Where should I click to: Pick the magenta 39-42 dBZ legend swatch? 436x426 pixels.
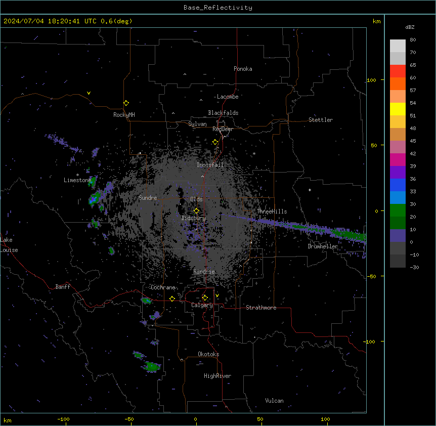point(398,159)
